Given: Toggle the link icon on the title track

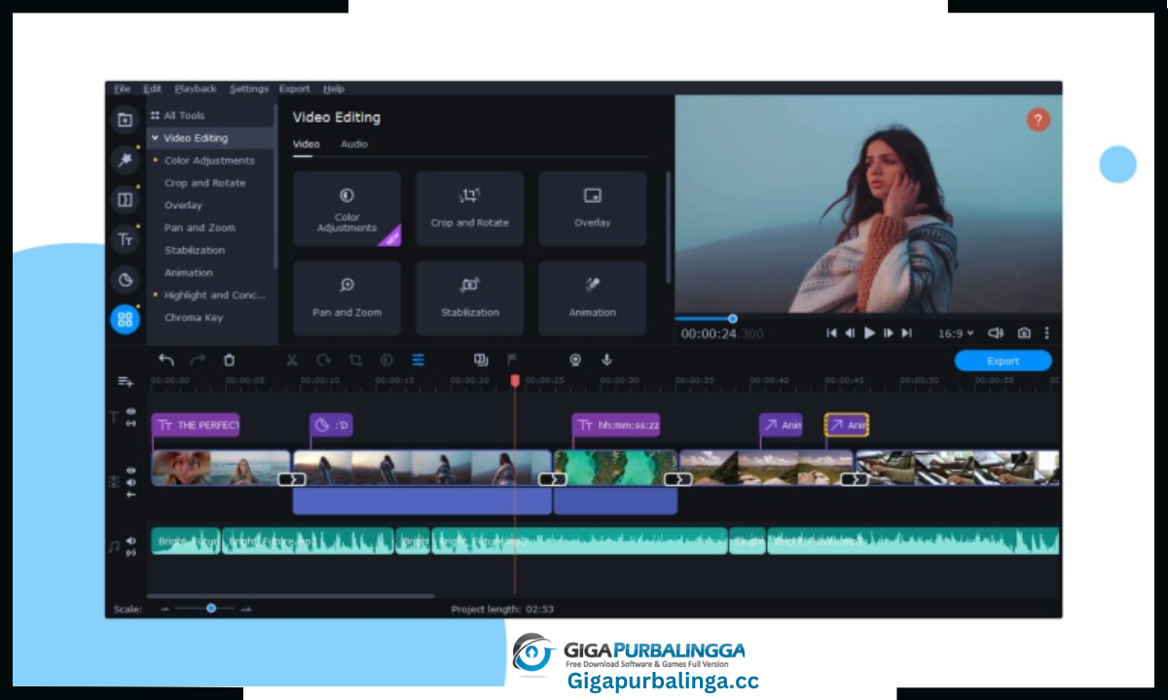Looking at the screenshot, I should point(131,423).
